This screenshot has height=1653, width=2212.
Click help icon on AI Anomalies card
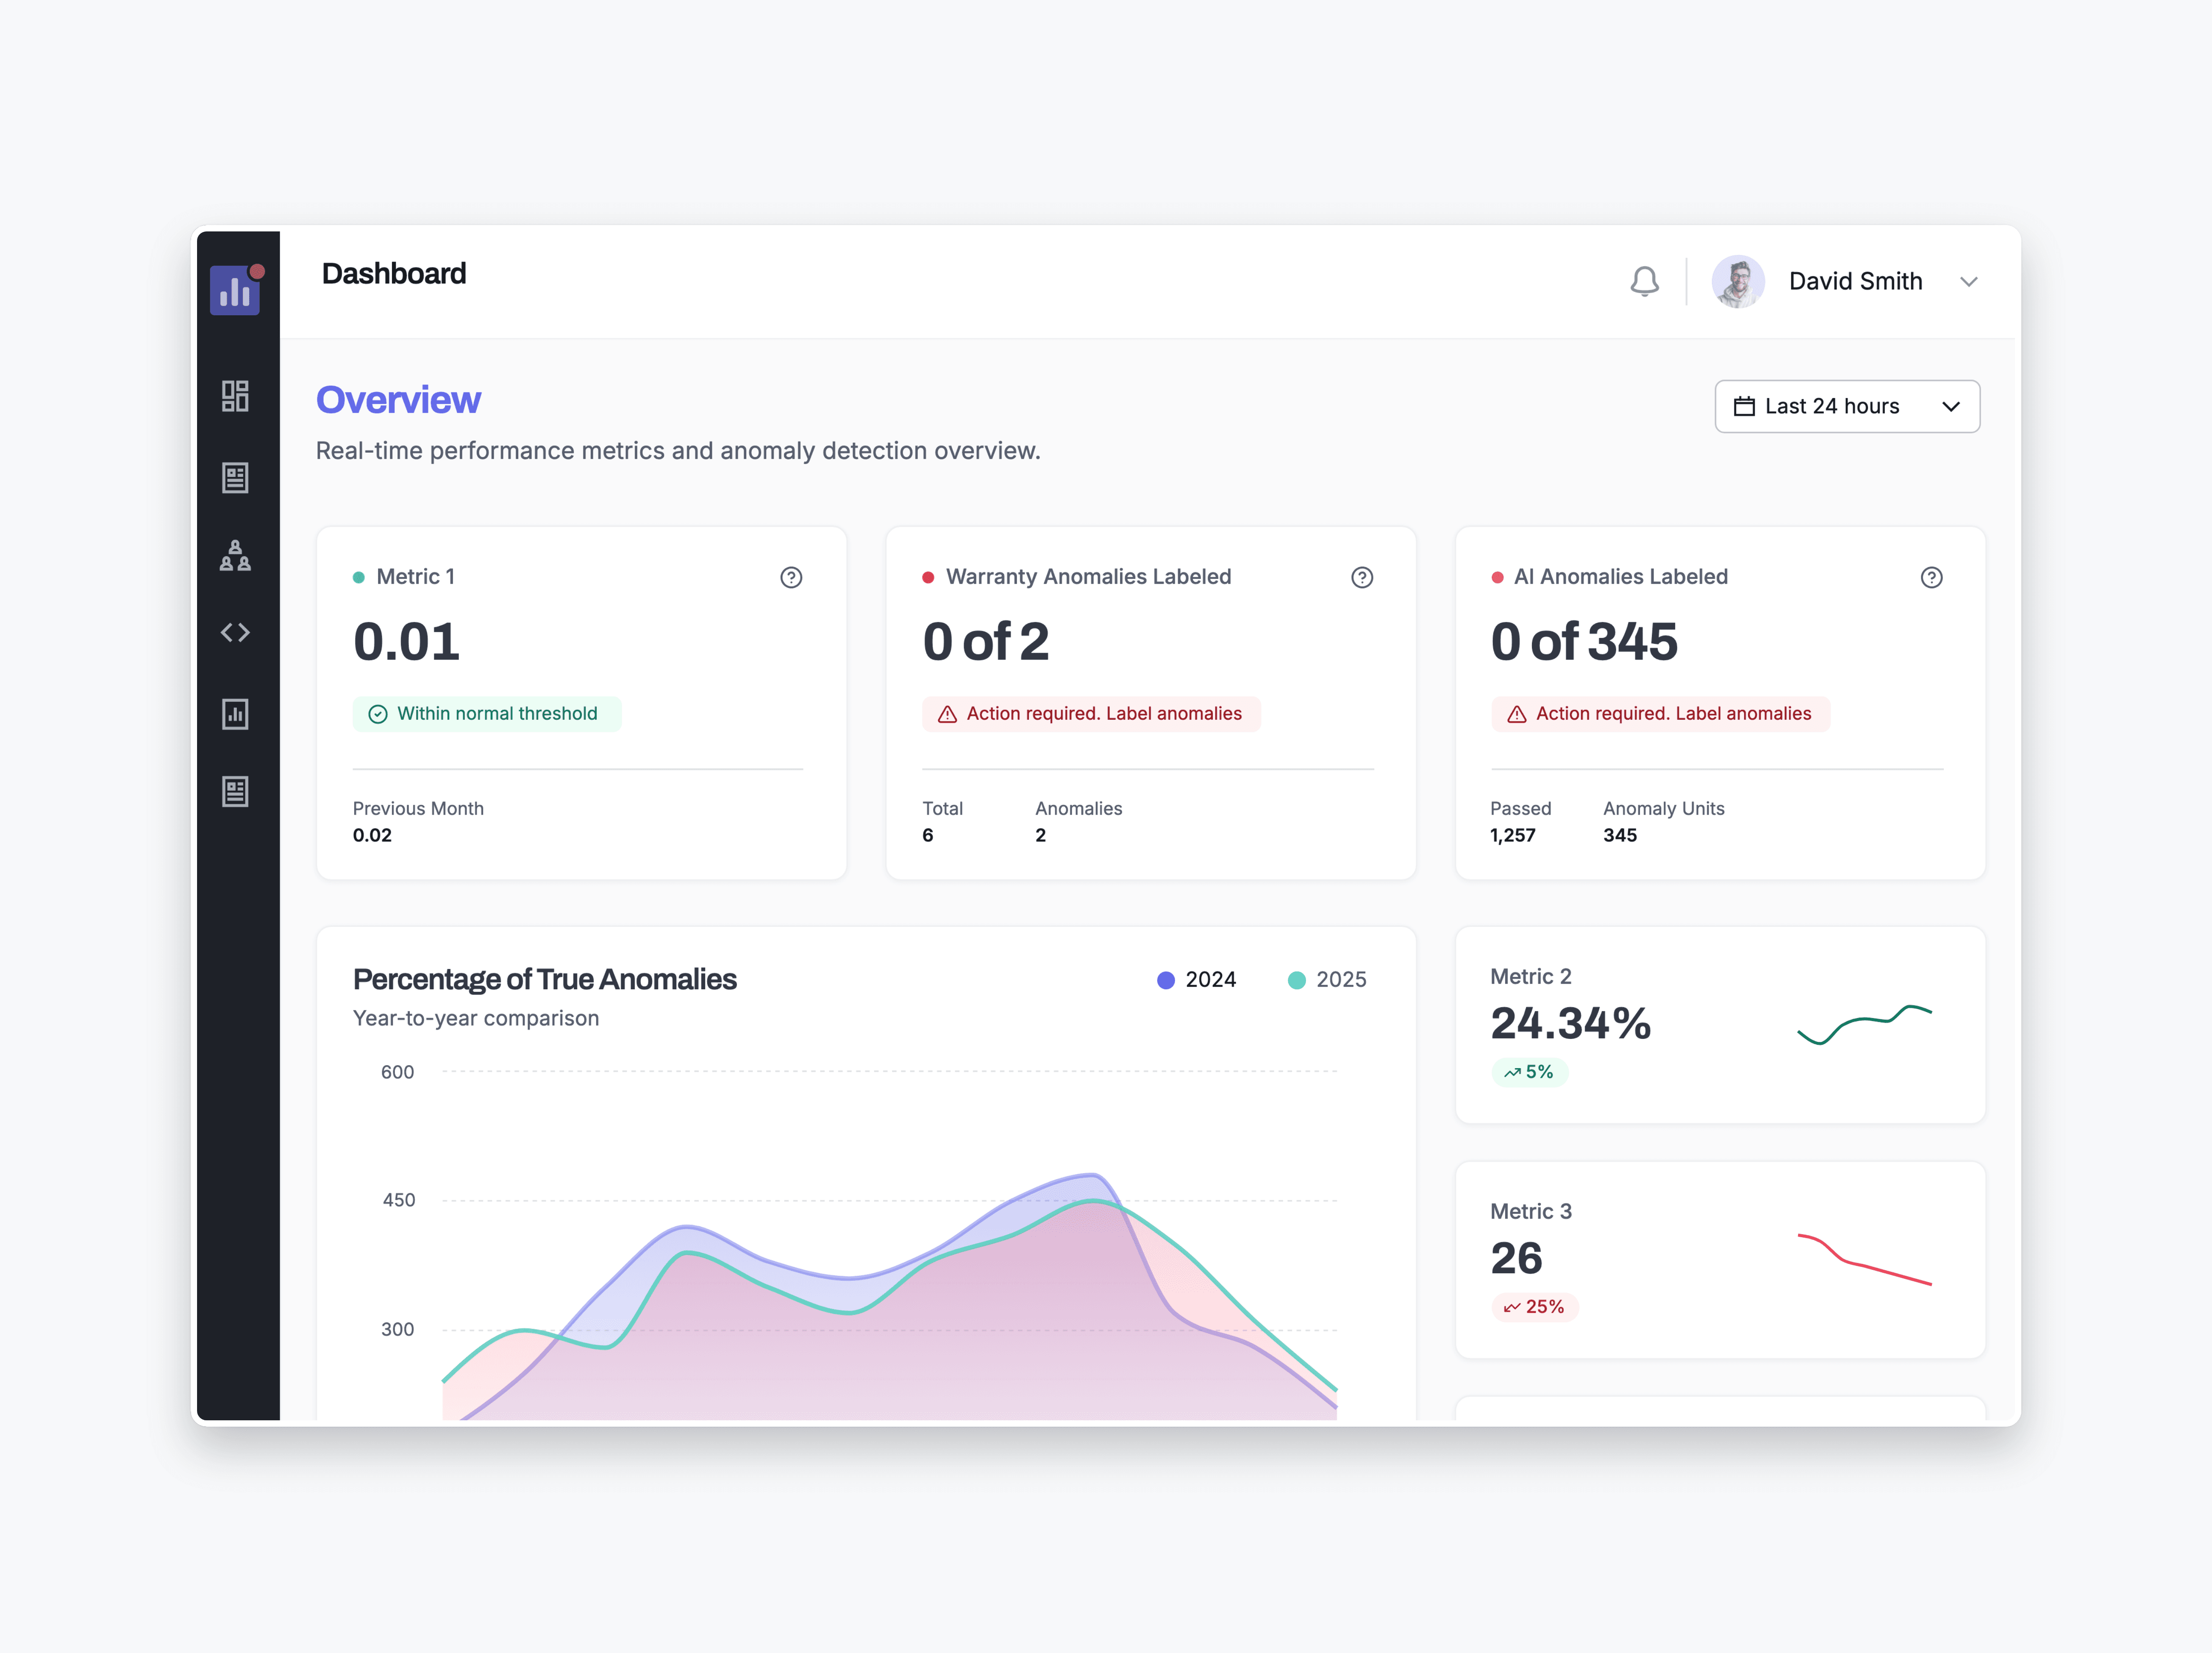[1931, 577]
